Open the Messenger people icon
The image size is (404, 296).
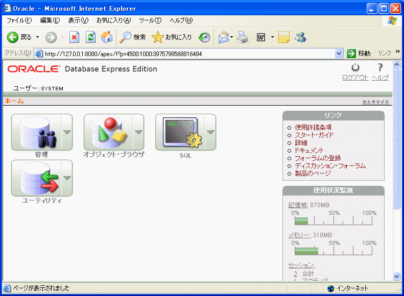pyautogui.click(x=300, y=37)
